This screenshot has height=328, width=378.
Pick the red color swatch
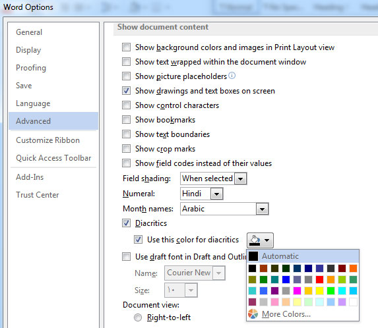tap(319, 279)
